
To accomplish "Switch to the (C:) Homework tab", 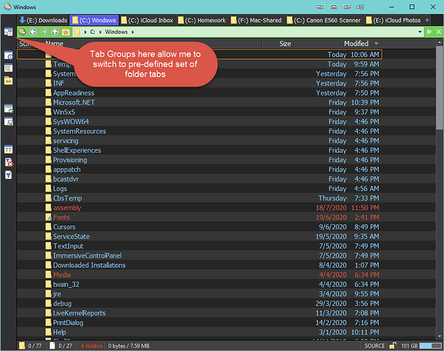I will 201,20.
